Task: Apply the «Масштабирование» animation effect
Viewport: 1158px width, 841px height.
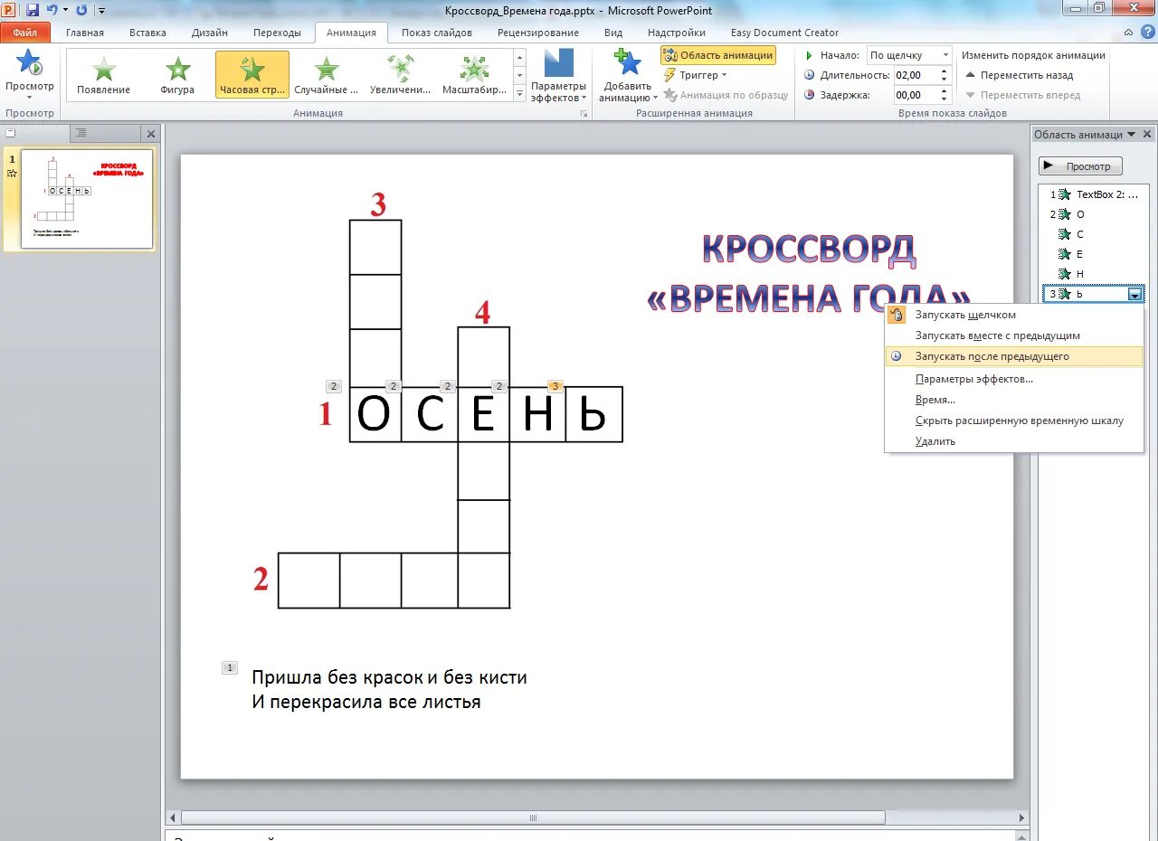Action: (x=472, y=74)
